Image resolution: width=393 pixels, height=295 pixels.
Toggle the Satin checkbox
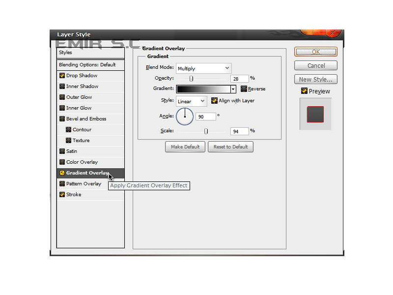tap(62, 151)
